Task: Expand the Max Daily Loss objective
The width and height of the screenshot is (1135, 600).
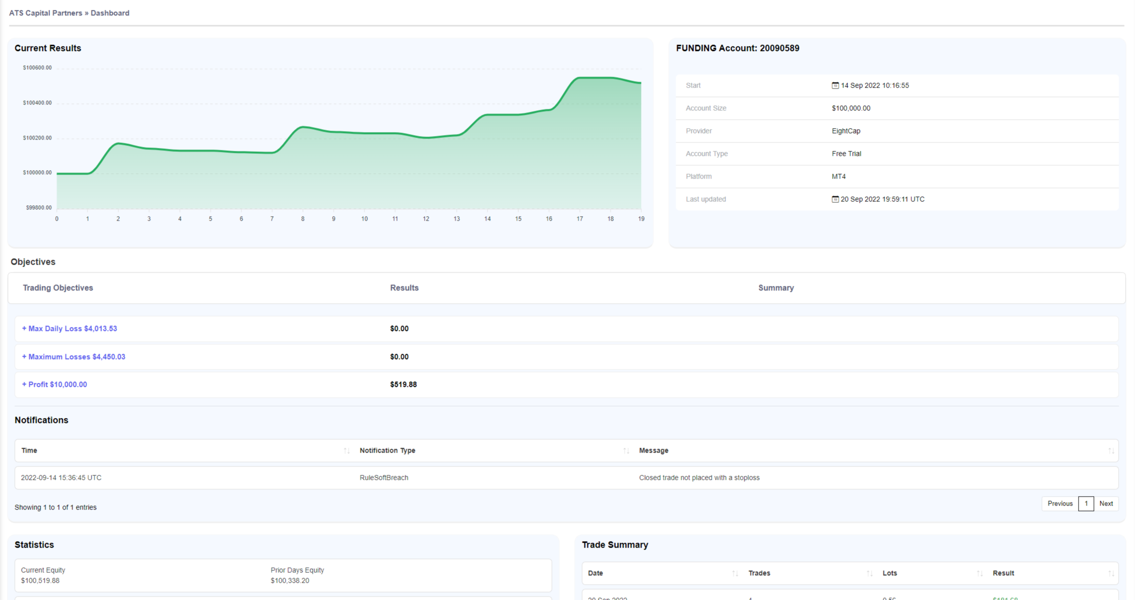Action: pos(69,328)
